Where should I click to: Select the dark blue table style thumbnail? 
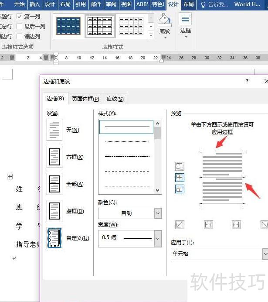pos(68,26)
